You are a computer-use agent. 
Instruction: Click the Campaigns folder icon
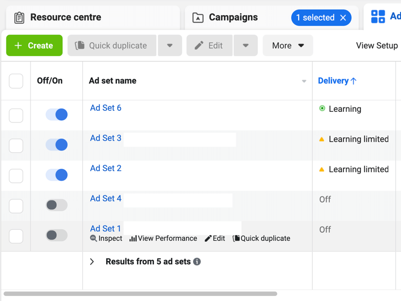(198, 18)
